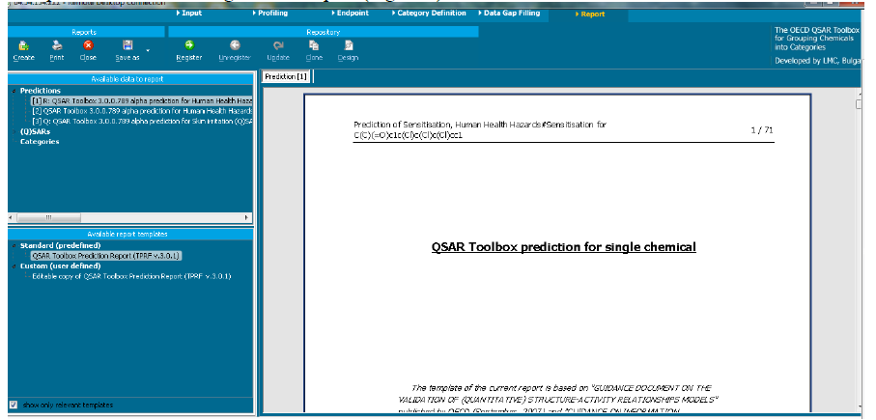Click the Unregister icon
The image size is (876, 420).
click(235, 45)
